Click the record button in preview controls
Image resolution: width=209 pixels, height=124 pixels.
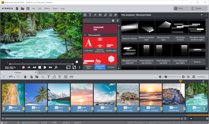coord(23,67)
